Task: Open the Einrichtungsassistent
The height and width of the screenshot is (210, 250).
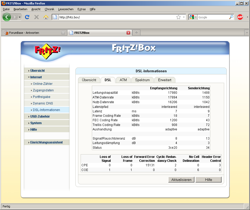Action: coord(46,142)
